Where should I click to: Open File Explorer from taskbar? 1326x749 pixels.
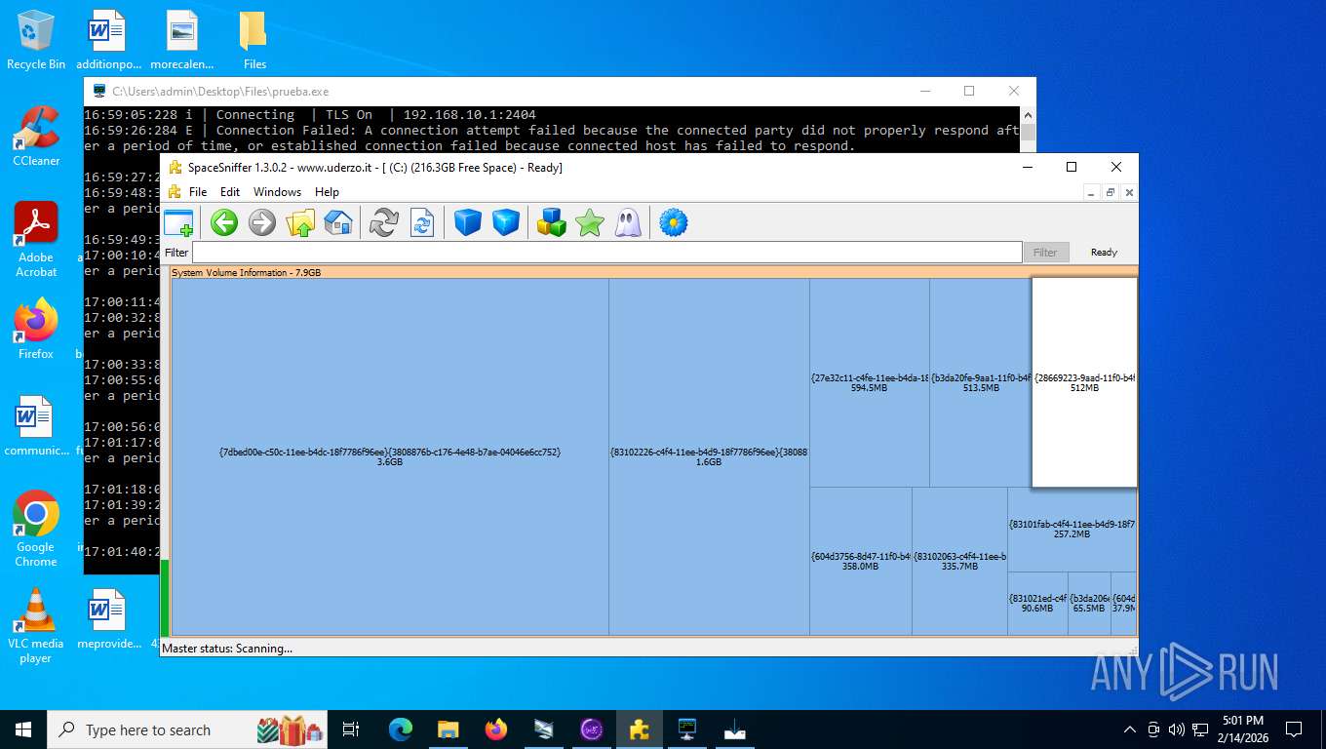point(448,729)
